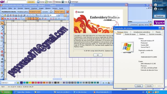167x94 pixels.
Task: Undo the last action
Action: (x=37, y=15)
